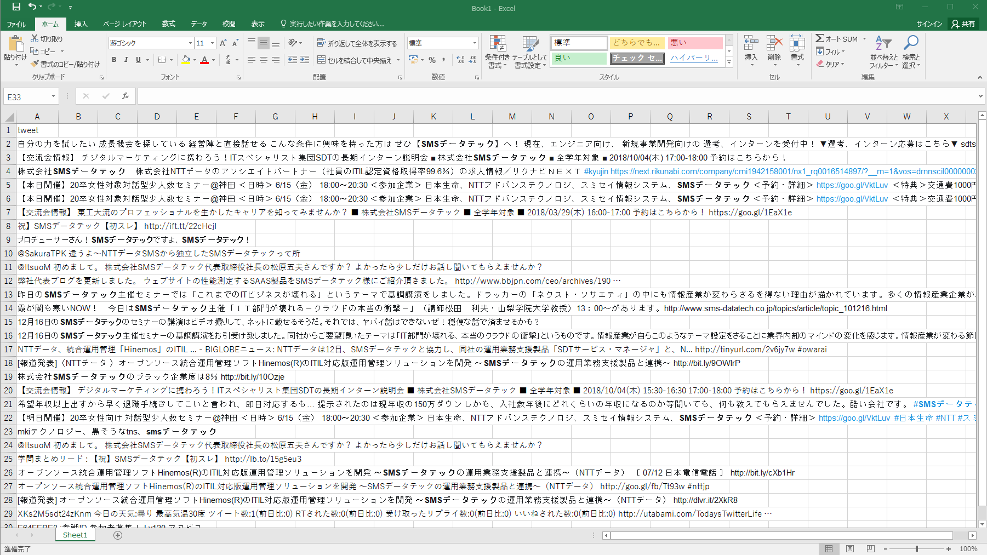
Task: Toggle top vertical alignment
Action: (x=251, y=43)
